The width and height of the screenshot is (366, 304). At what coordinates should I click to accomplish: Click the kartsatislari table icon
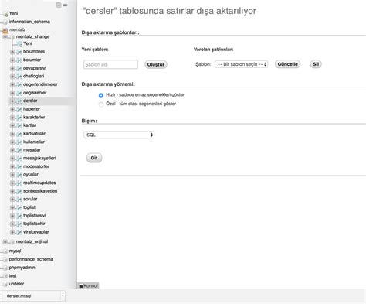(x=19, y=134)
